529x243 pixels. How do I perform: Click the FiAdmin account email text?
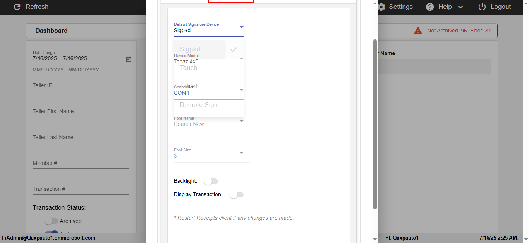click(49, 238)
